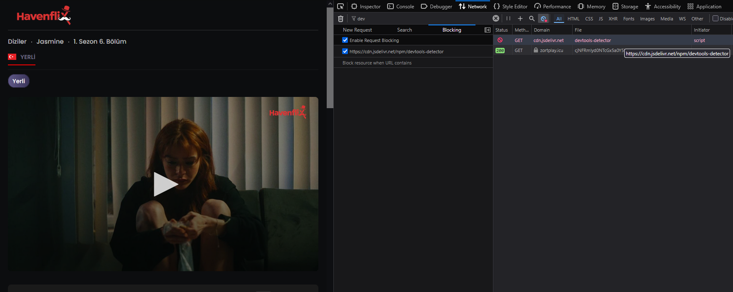
Task: Switch to the Console tab
Action: click(400, 6)
